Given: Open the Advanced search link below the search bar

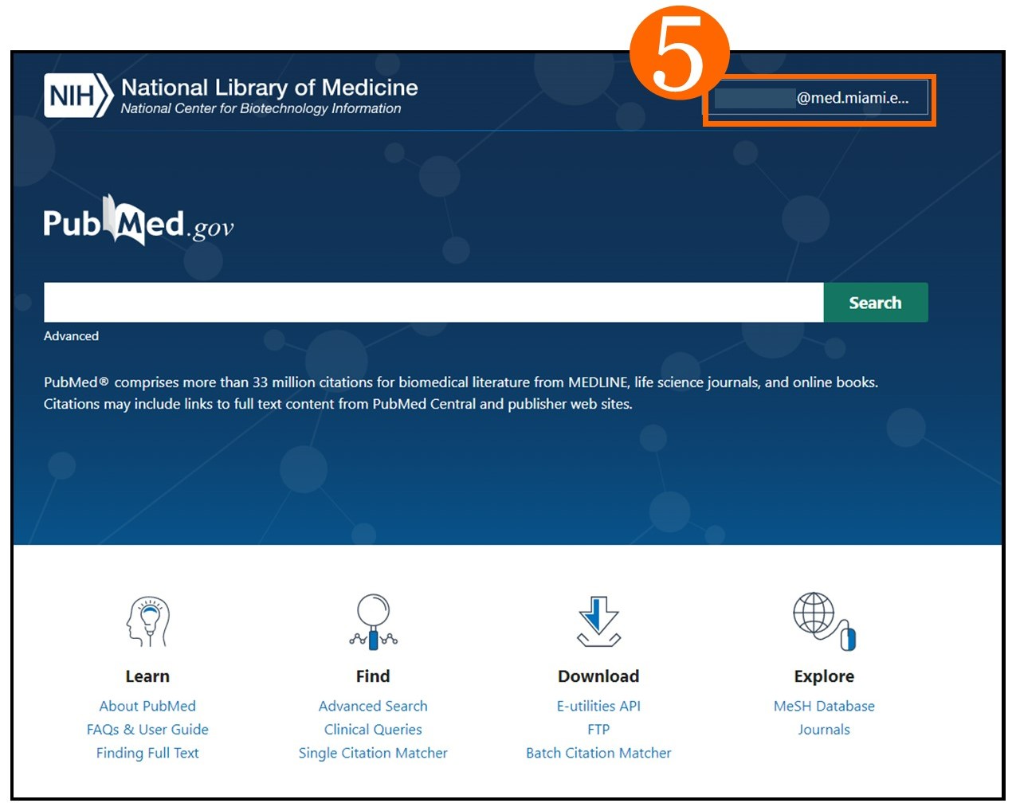Looking at the screenshot, I should [x=71, y=335].
